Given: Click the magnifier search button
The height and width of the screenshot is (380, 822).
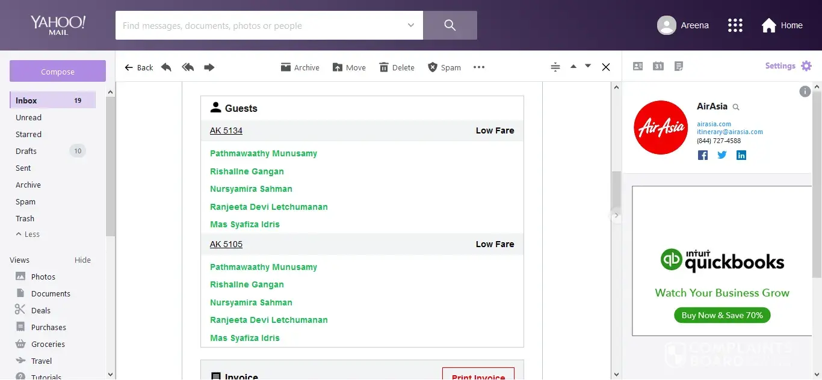Looking at the screenshot, I should (x=450, y=25).
